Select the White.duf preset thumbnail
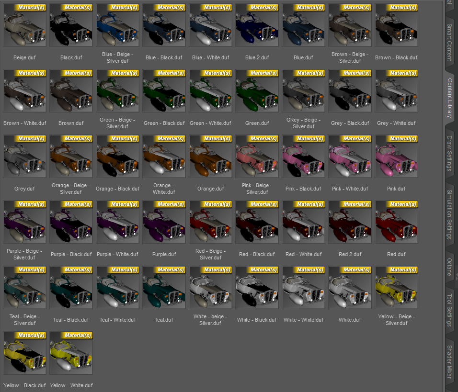 pyautogui.click(x=350, y=287)
